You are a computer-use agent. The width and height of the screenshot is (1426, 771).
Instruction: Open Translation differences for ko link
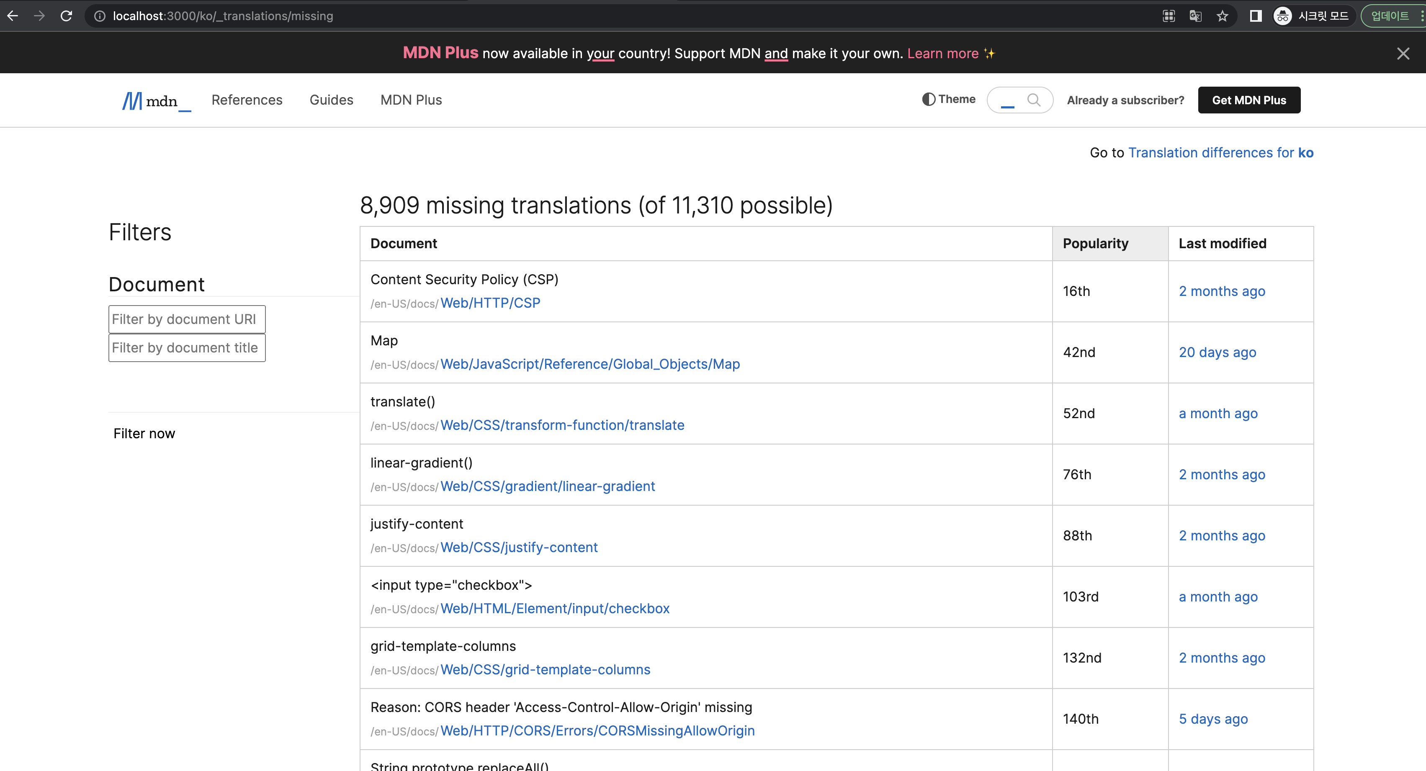tap(1220, 153)
